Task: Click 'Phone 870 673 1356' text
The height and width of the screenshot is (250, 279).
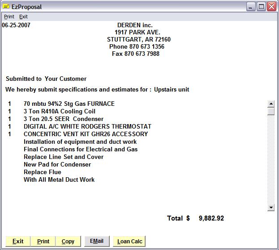Action: (137, 46)
